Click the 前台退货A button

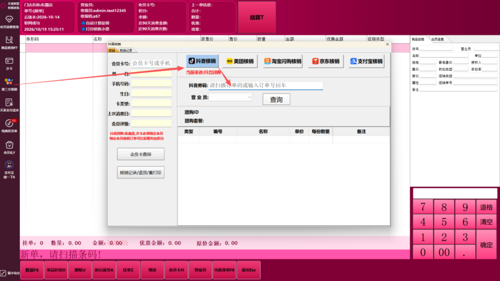[x=104, y=270]
